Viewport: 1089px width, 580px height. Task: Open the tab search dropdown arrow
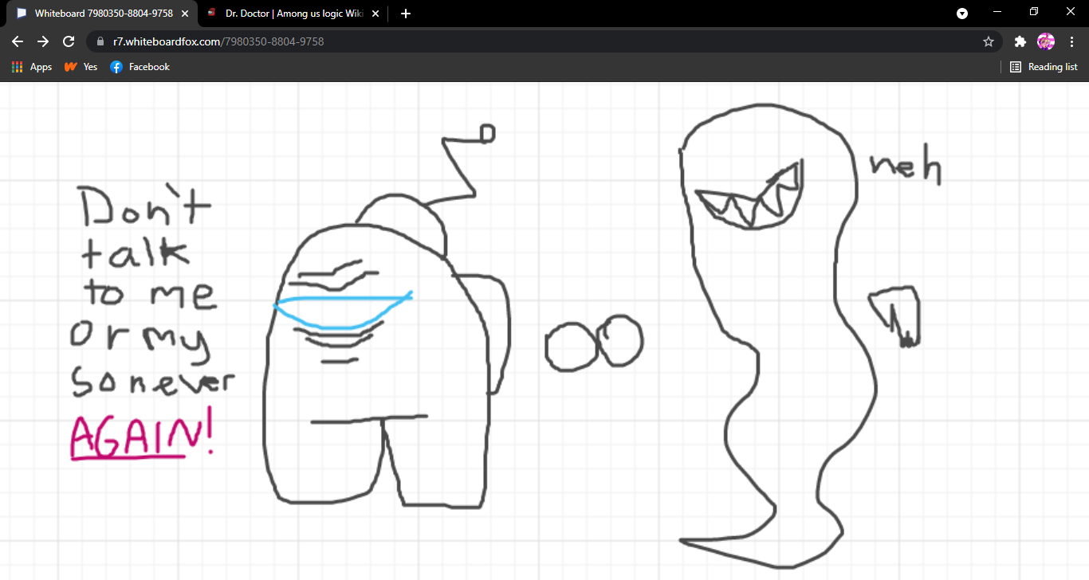(x=962, y=14)
